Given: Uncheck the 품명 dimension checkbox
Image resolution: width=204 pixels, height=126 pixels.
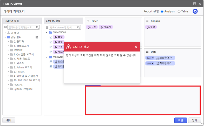Looking at the screenshot, I should tap(51, 37).
